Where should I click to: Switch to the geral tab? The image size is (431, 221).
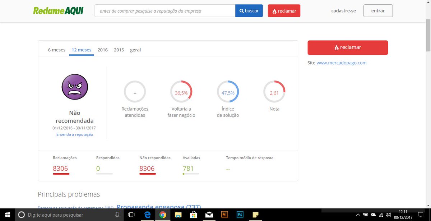click(135, 50)
